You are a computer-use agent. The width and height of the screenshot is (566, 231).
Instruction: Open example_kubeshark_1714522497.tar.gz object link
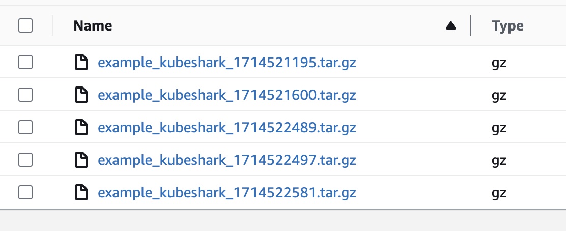[227, 161]
